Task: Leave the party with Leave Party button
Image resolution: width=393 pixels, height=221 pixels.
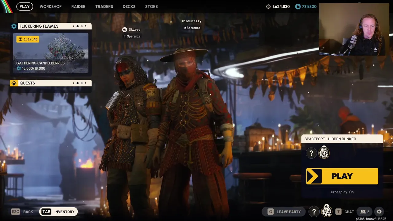Action: point(284,212)
